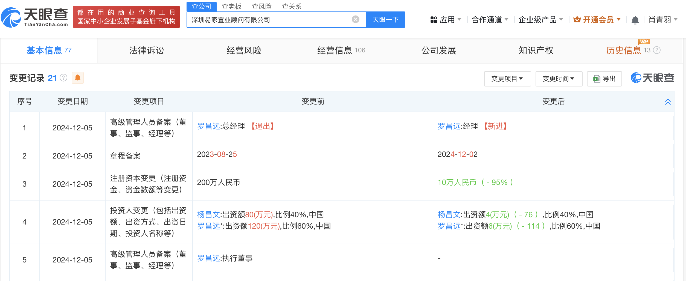The image size is (686, 281).
Task: Click 投资人变更 item in row 4
Action: pyautogui.click(x=148, y=222)
